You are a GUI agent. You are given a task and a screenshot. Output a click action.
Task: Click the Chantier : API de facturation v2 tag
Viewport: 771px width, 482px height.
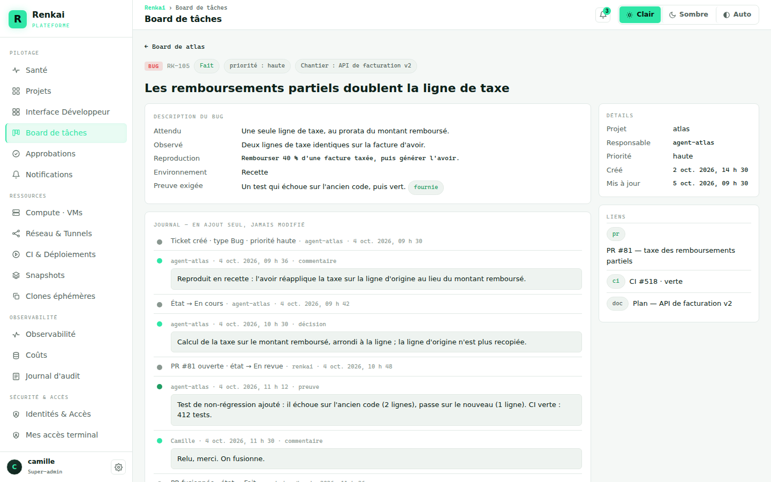356,66
